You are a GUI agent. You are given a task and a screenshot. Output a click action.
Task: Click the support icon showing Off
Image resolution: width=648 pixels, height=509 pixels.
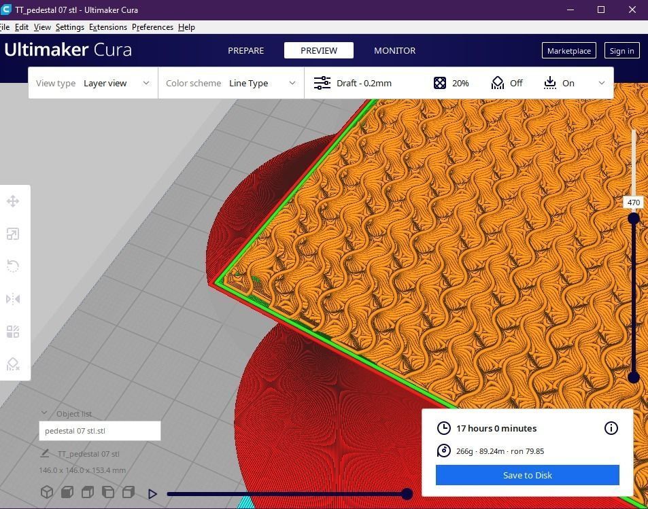coord(498,83)
